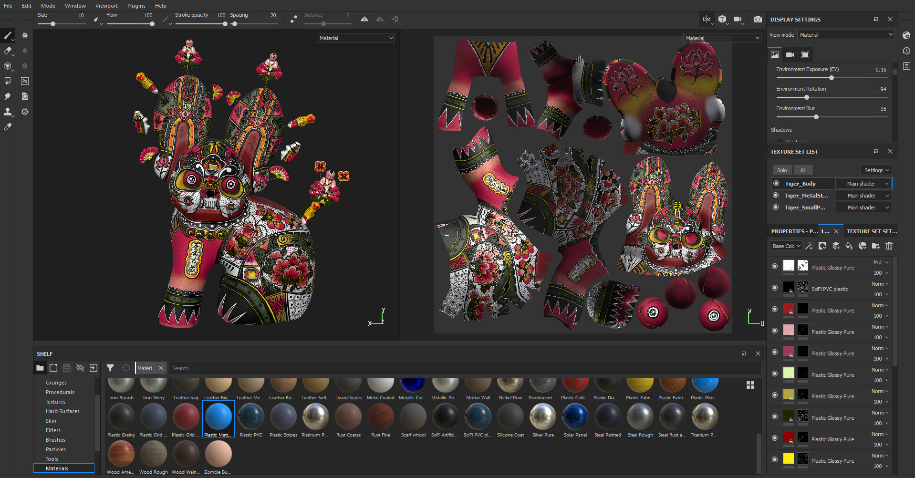Close the Materi.. shelf filter tag
Screen dimensions: 915x478
(x=161, y=368)
